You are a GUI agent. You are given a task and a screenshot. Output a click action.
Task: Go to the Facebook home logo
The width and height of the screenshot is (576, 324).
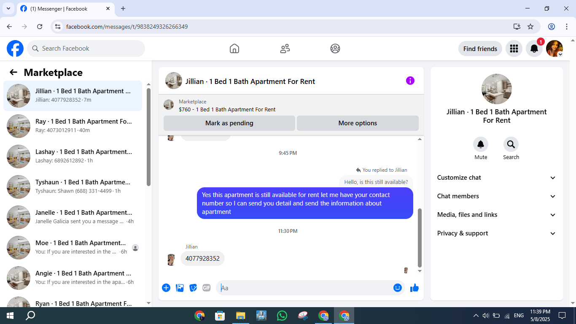15,49
